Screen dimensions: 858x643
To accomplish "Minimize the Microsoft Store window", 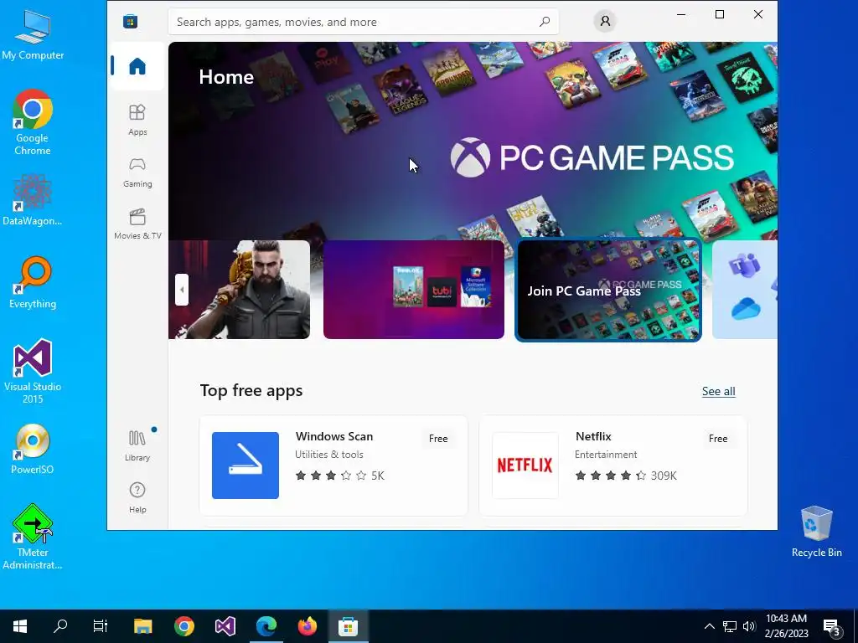I will click(x=681, y=15).
